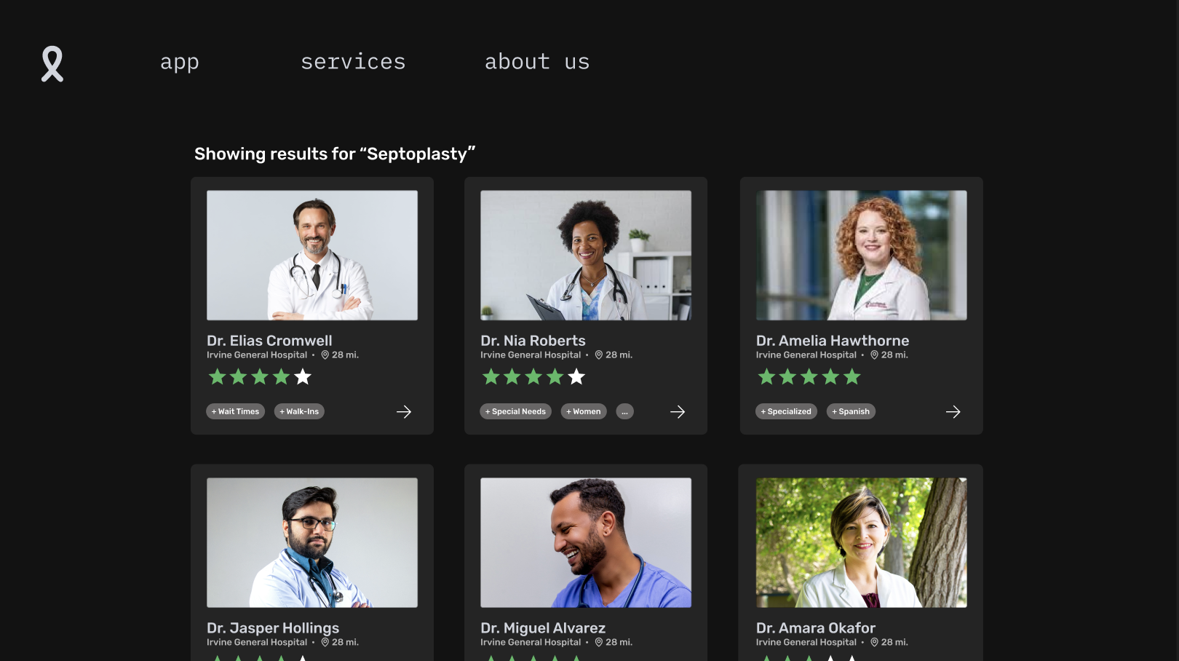Click the Special Needs tag on Dr. Roberts' card
Image resolution: width=1179 pixels, height=661 pixels.
[x=515, y=411]
